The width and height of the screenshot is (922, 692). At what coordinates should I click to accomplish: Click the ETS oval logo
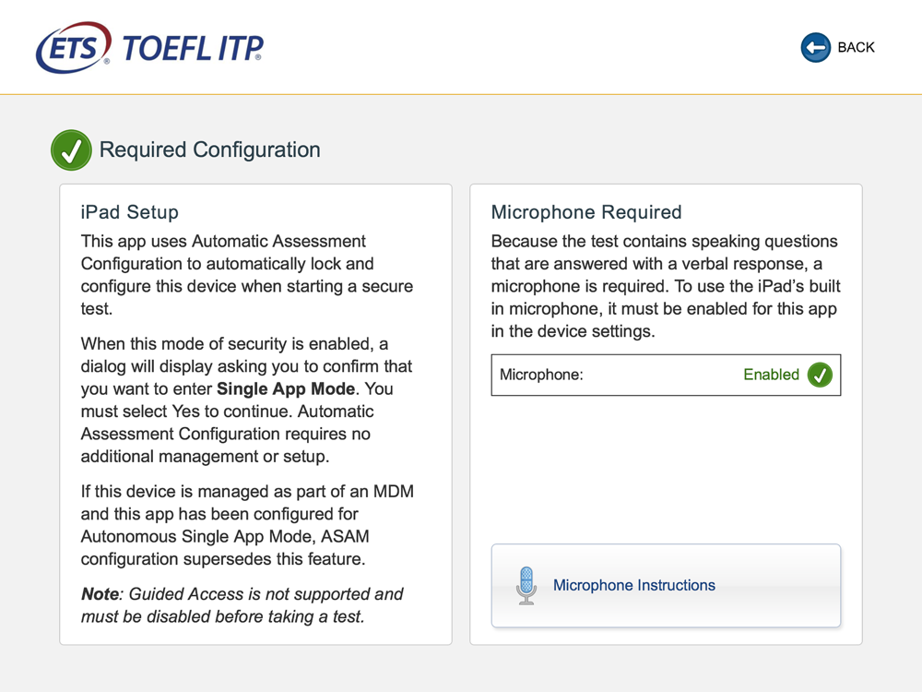(x=74, y=48)
